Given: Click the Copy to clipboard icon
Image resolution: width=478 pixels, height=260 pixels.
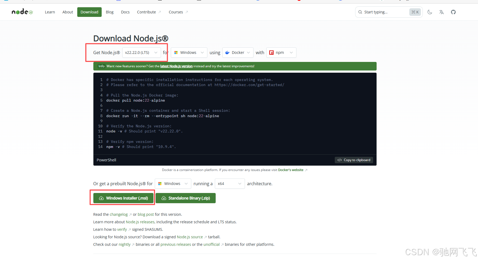Looking at the screenshot, I should (339, 160).
